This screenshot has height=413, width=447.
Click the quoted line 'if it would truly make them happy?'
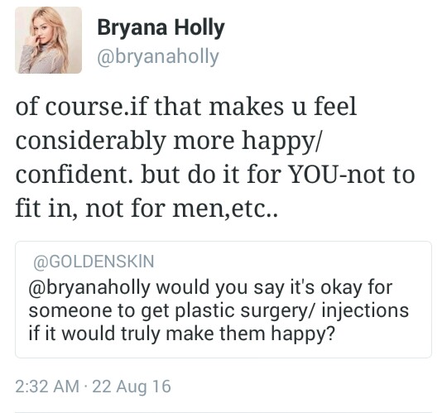click(181, 334)
